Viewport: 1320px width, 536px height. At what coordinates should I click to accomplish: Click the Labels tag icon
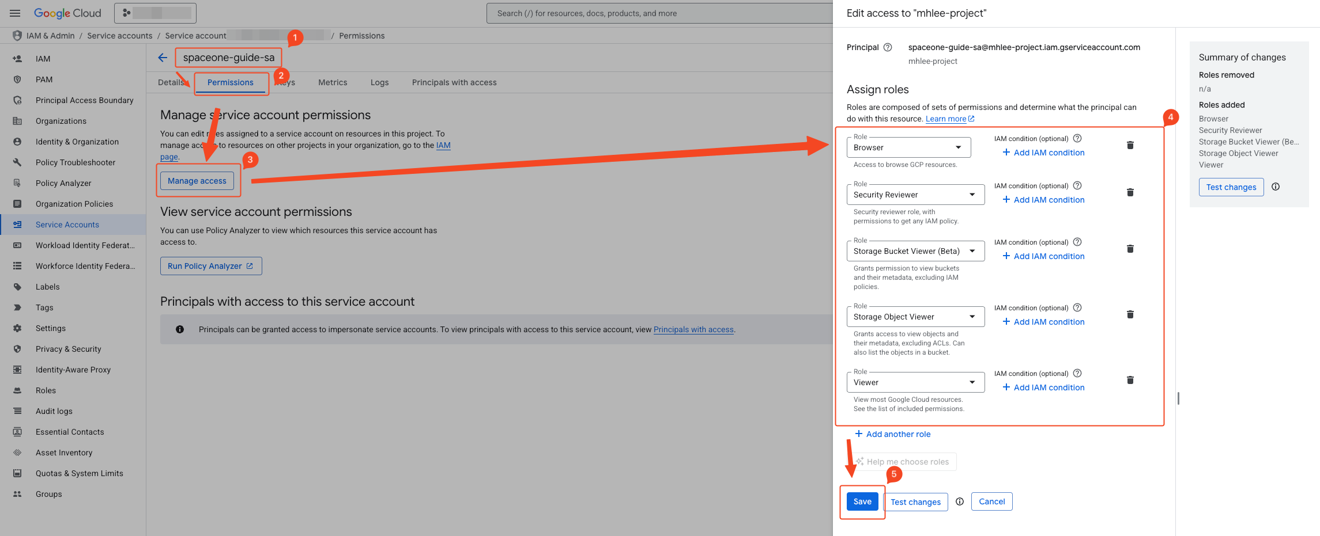(17, 287)
